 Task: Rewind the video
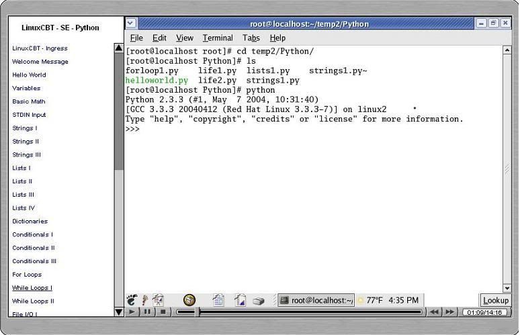point(434,312)
